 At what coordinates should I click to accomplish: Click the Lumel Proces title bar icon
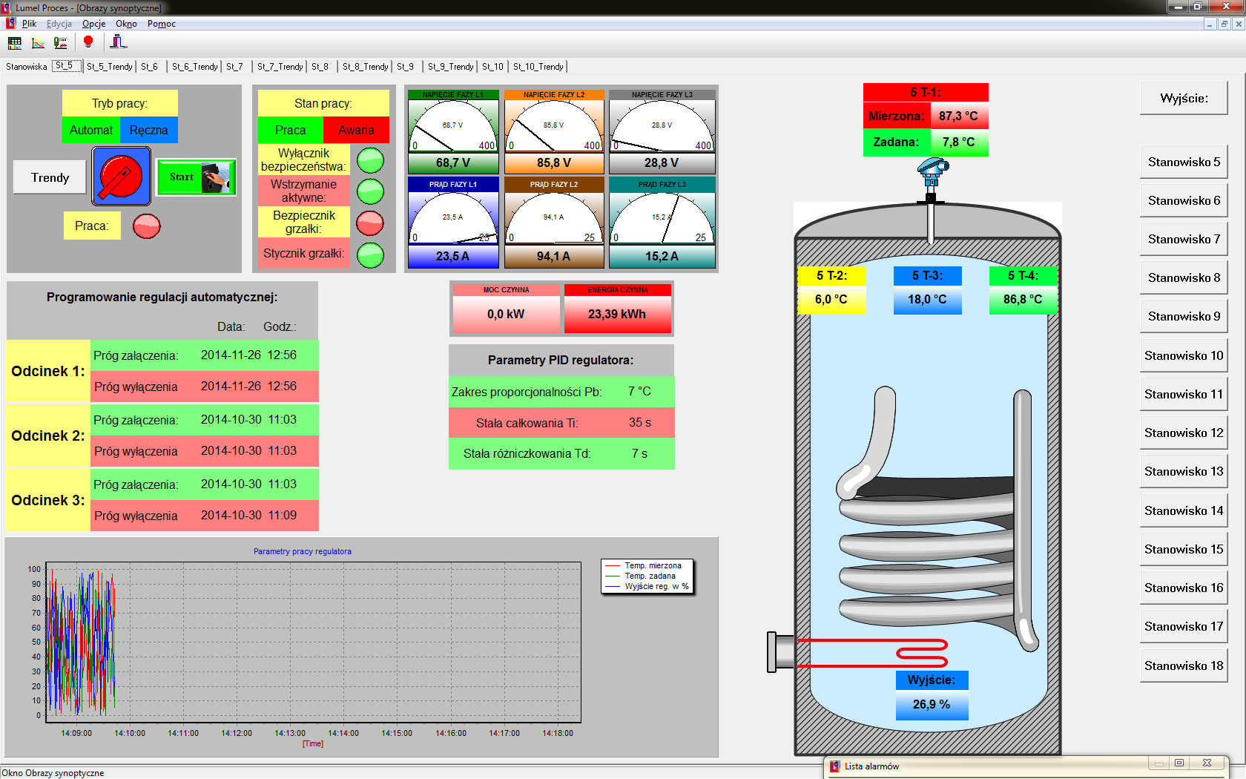(x=7, y=7)
